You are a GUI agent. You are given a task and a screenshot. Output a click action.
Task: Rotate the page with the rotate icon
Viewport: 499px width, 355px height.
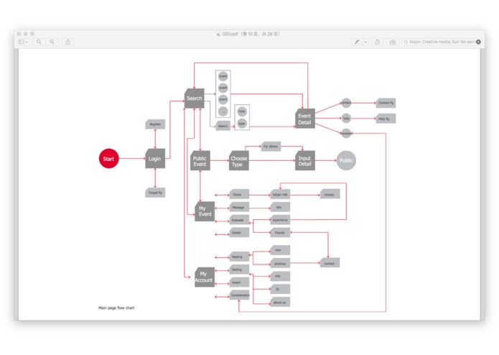(x=377, y=42)
